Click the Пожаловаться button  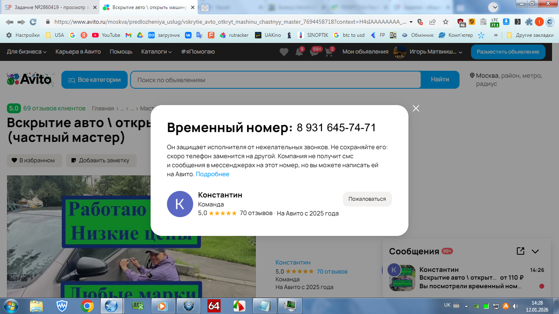point(367,199)
